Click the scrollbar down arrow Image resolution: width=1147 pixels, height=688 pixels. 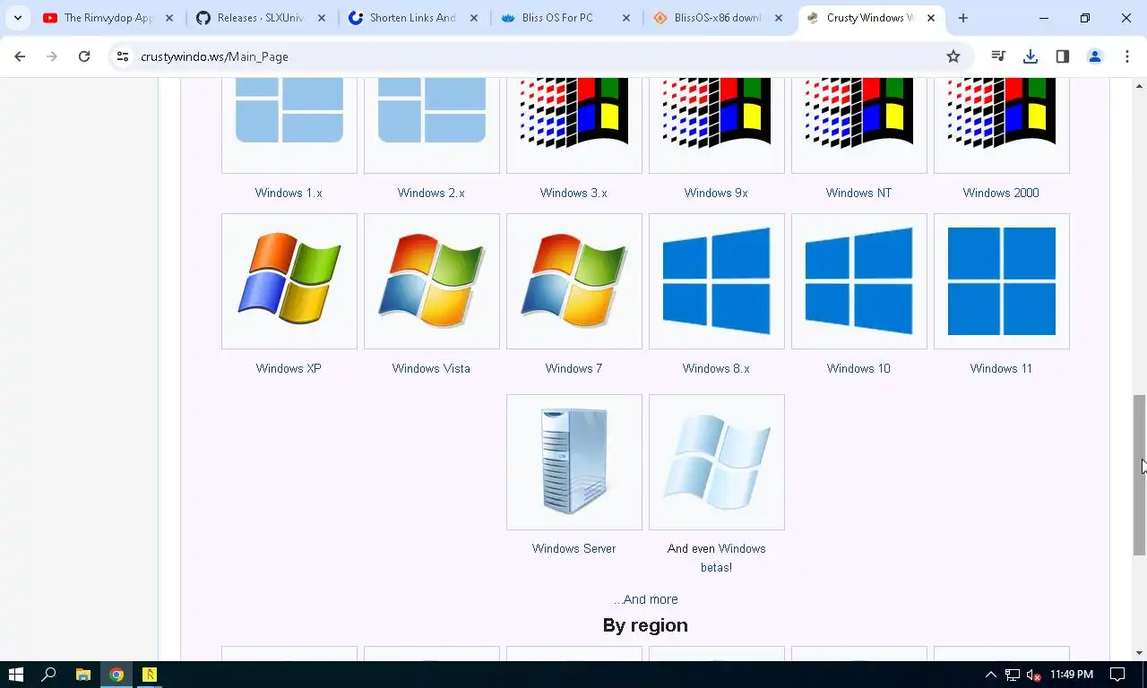coord(1140,653)
